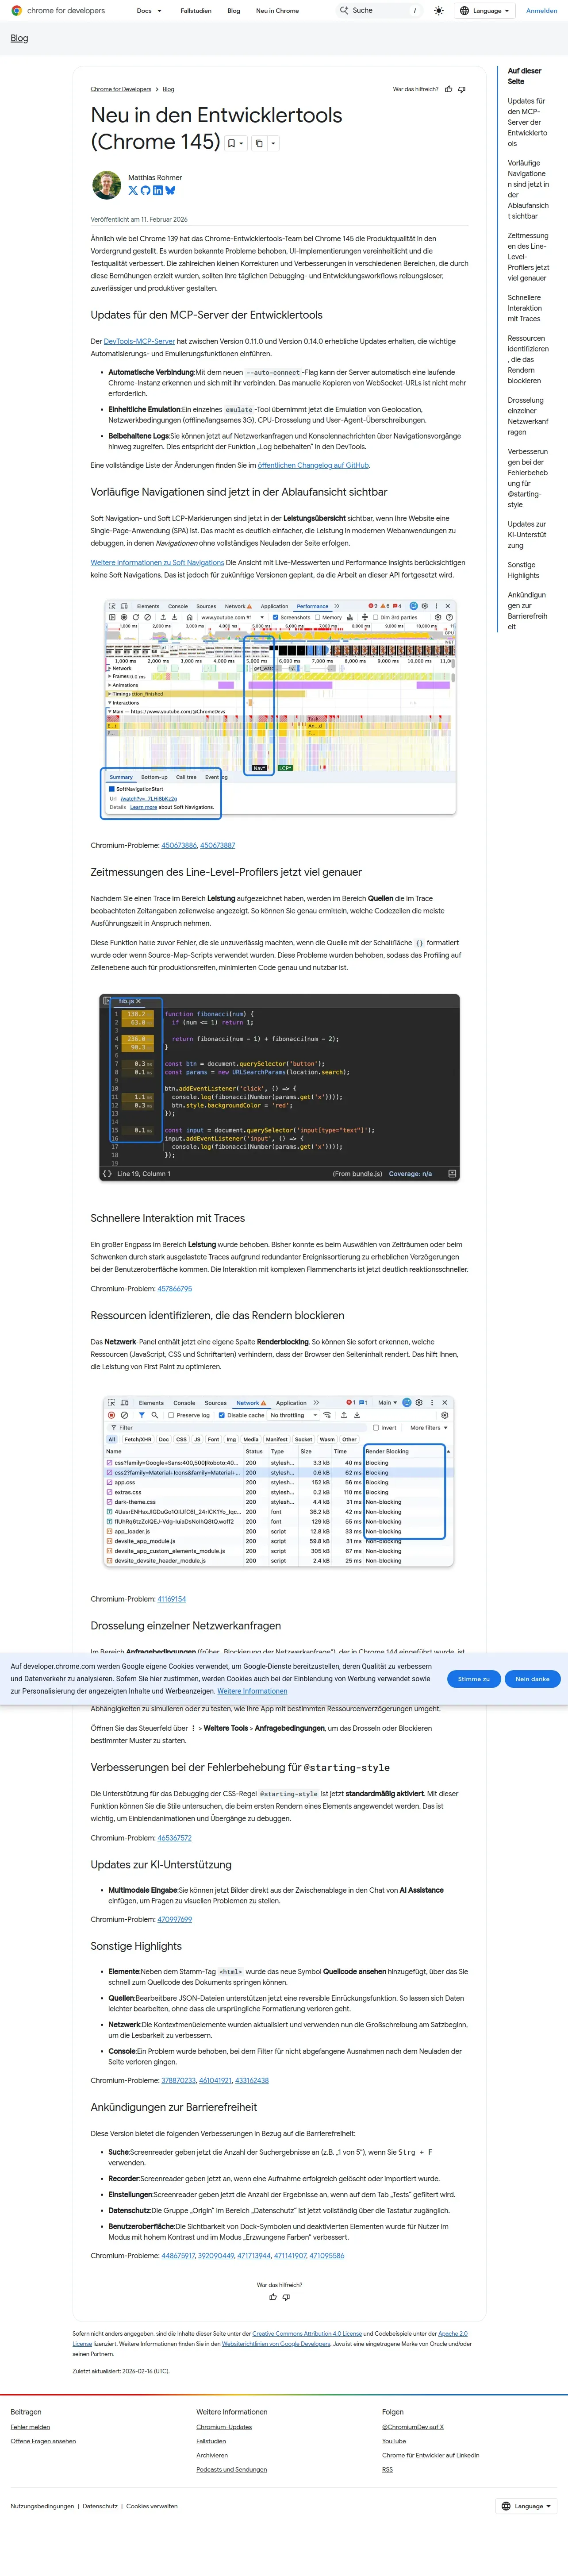This screenshot has width=568, height=2576.
Task: Click thumbs down at the article bottom
Action: click(x=286, y=2297)
